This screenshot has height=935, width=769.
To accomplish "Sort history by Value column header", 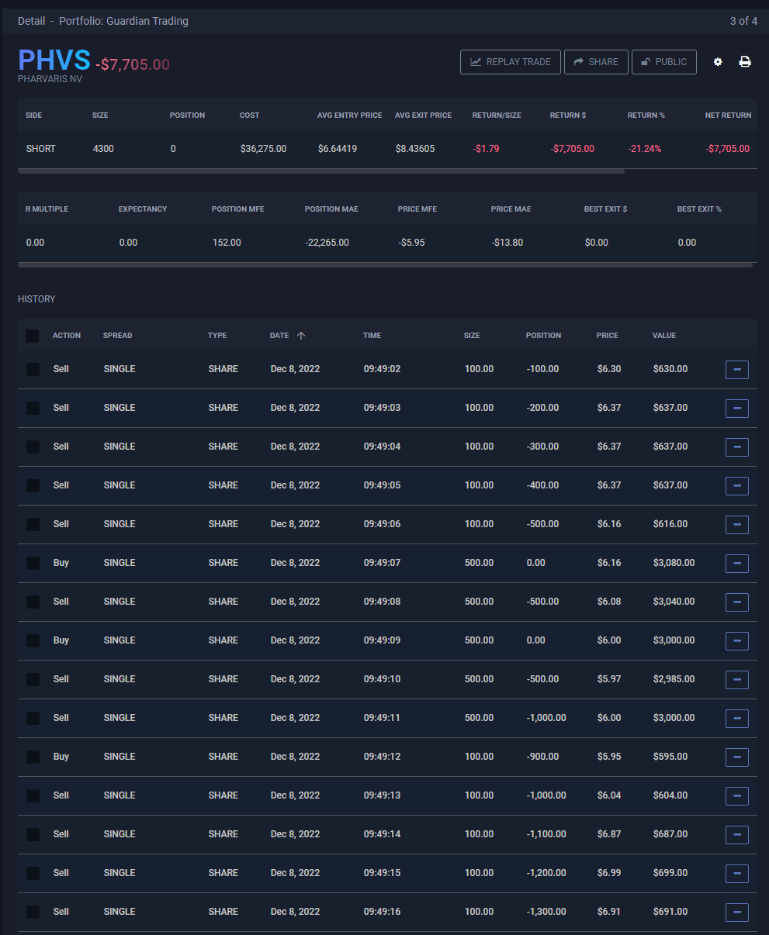I will 664,336.
